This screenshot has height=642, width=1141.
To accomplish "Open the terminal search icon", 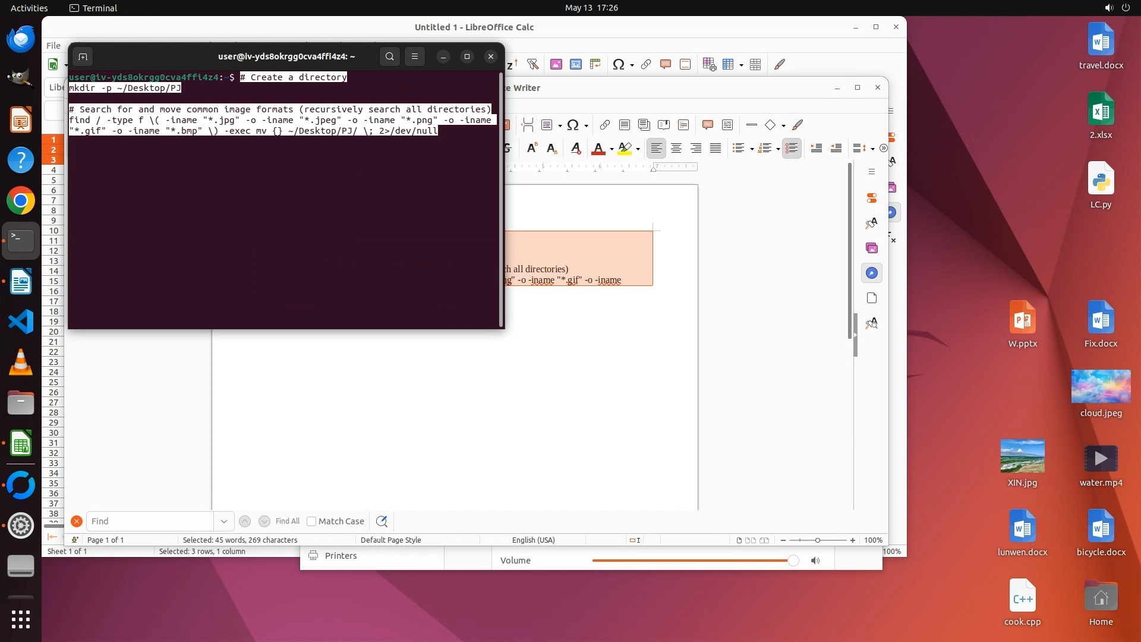I will (389, 56).
